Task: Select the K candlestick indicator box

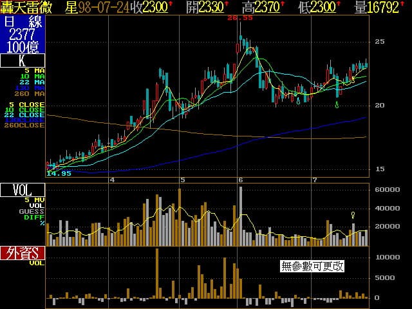Action: (23, 61)
